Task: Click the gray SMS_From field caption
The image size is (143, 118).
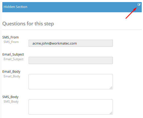Action: pyautogui.click(x=11, y=42)
